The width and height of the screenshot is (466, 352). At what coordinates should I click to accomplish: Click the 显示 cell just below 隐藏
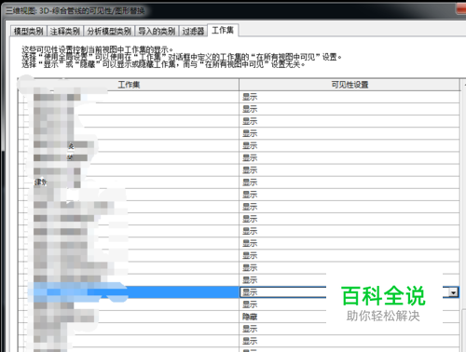[x=349, y=329]
